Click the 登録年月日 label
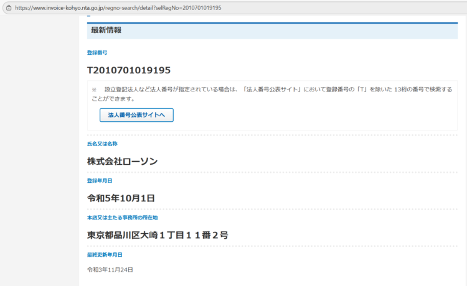Viewport: 467px width, 286px height. pos(100,181)
